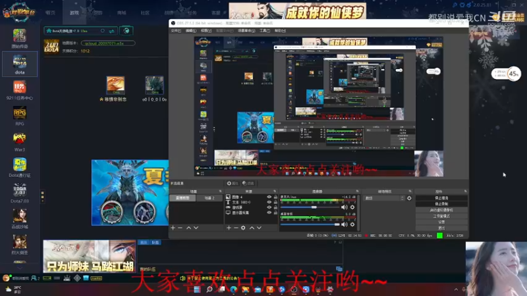Open the 百战沙城 sidebar icon
This screenshot has width=527, height=296.
pos(20,216)
